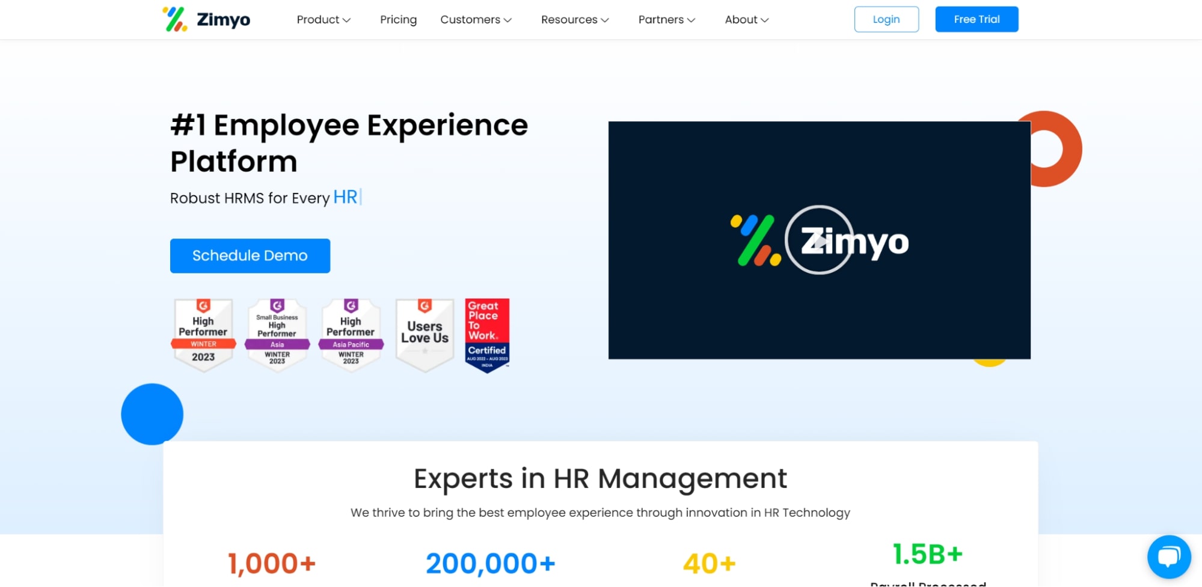Expand the About menu chevron
Screen dimensions: 1202x587
(x=765, y=20)
